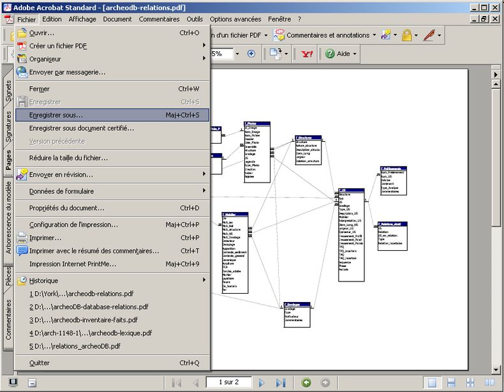Select continuous facing layout icon
The width and height of the screenshot is (504, 392).
point(470,382)
